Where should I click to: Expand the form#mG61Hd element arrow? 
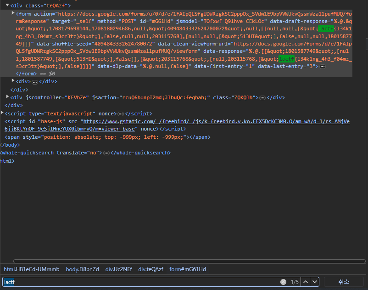point(13,13)
